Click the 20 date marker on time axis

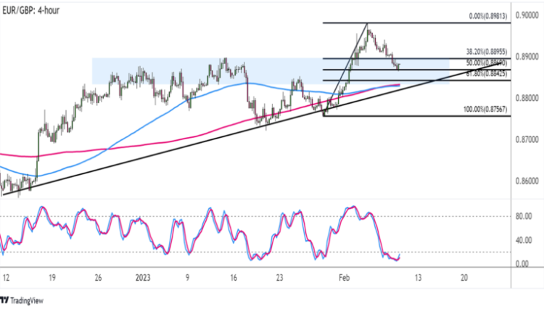(463, 277)
